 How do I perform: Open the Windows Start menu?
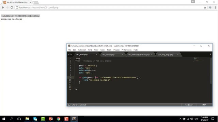[4, 119]
